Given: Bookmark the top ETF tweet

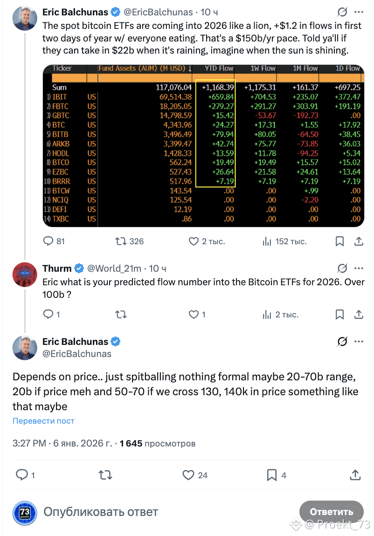Looking at the screenshot, I should (340, 241).
